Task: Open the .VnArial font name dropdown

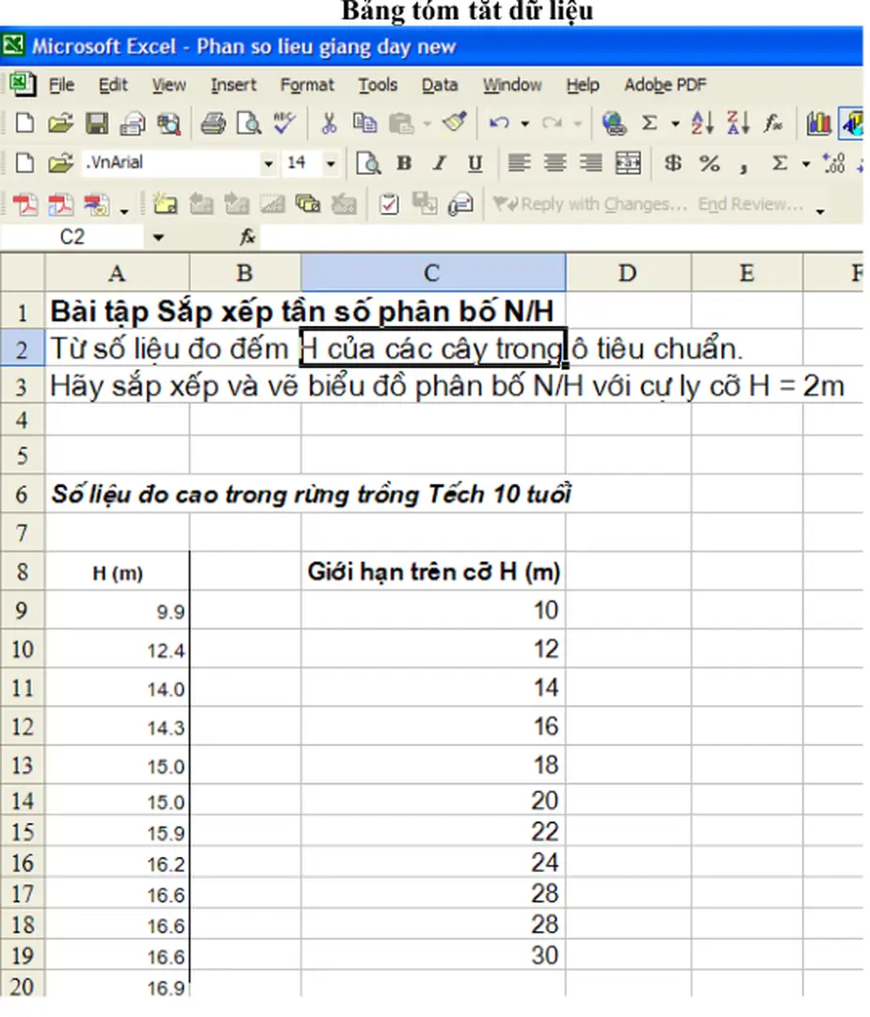Action: (268, 164)
